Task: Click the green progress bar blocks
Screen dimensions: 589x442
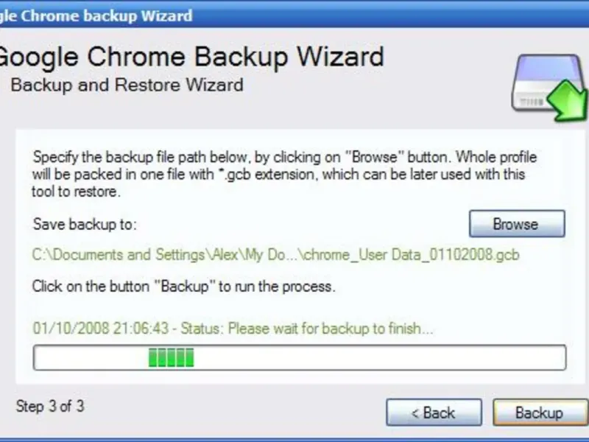Action: pos(172,357)
